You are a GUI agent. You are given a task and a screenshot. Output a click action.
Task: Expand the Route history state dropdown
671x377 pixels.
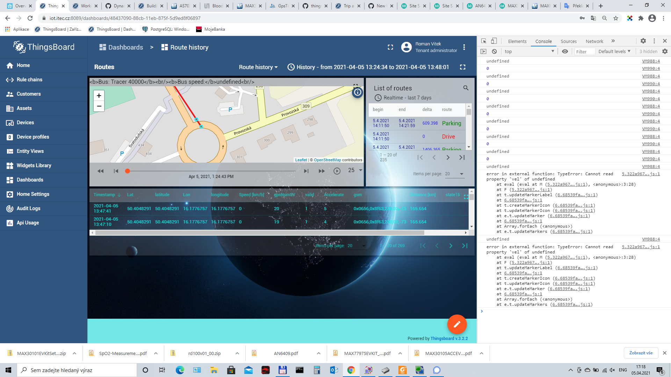258,67
